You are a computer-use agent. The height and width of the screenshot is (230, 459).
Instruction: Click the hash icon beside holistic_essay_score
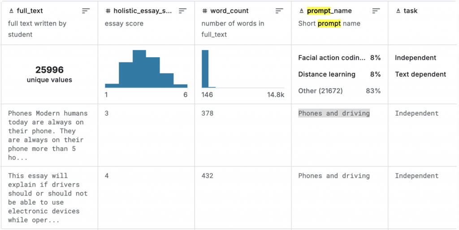pos(108,11)
